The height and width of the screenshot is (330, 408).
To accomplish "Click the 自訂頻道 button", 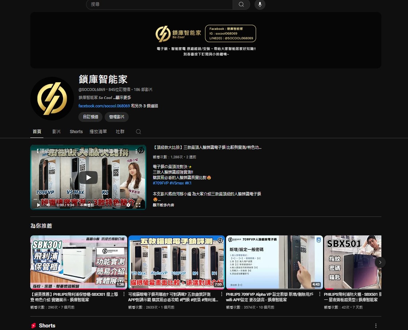I will [x=90, y=117].
